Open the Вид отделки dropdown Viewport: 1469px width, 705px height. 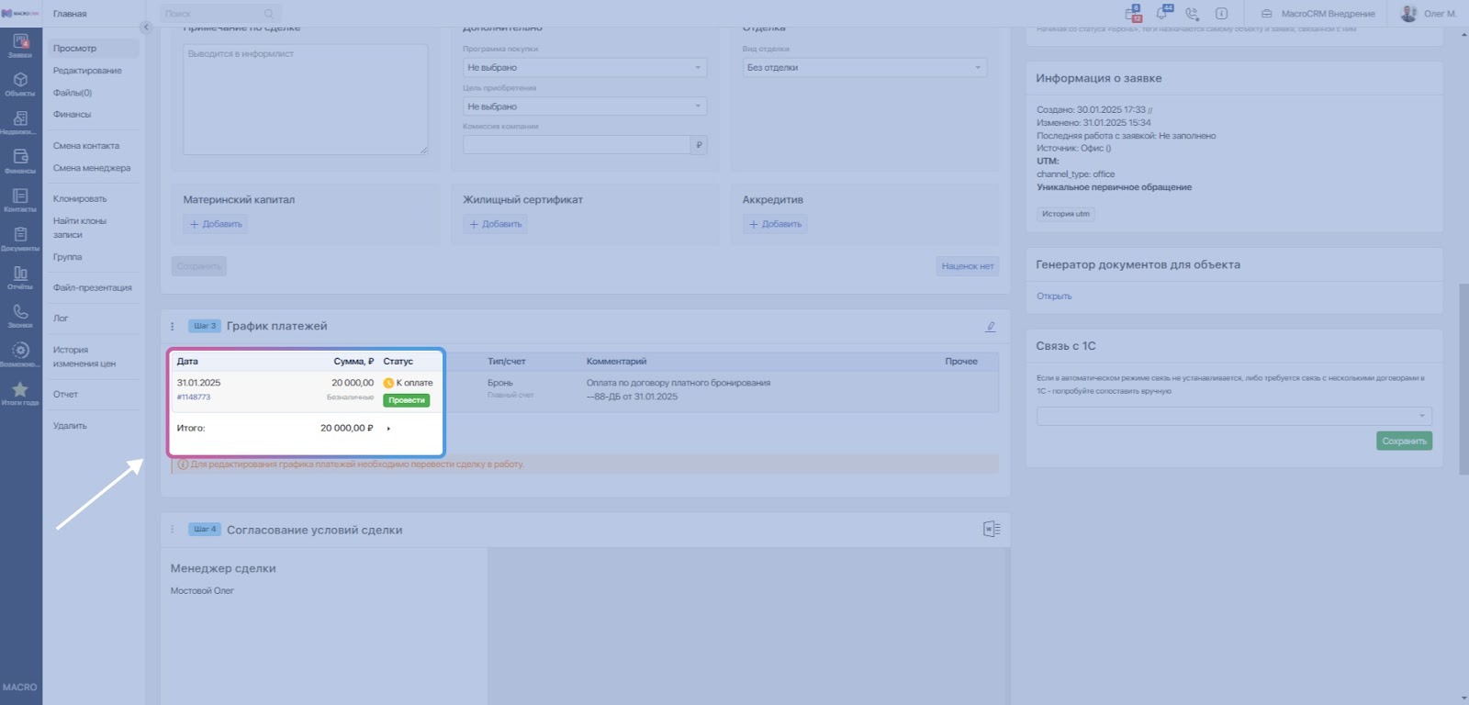point(864,68)
